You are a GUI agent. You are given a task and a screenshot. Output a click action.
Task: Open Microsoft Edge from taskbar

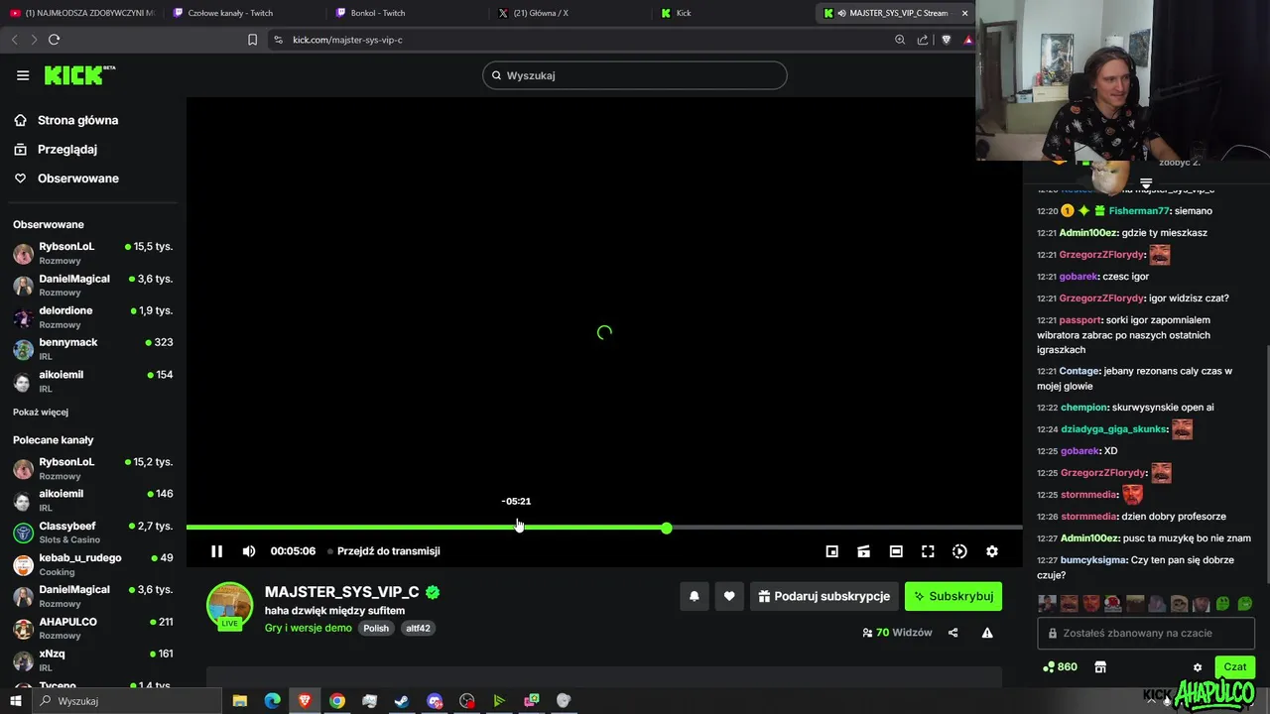click(x=272, y=701)
